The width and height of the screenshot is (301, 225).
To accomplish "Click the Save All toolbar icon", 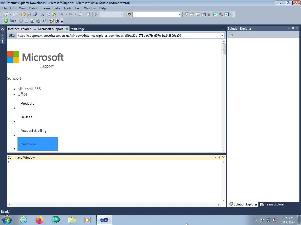I will coord(35,14).
